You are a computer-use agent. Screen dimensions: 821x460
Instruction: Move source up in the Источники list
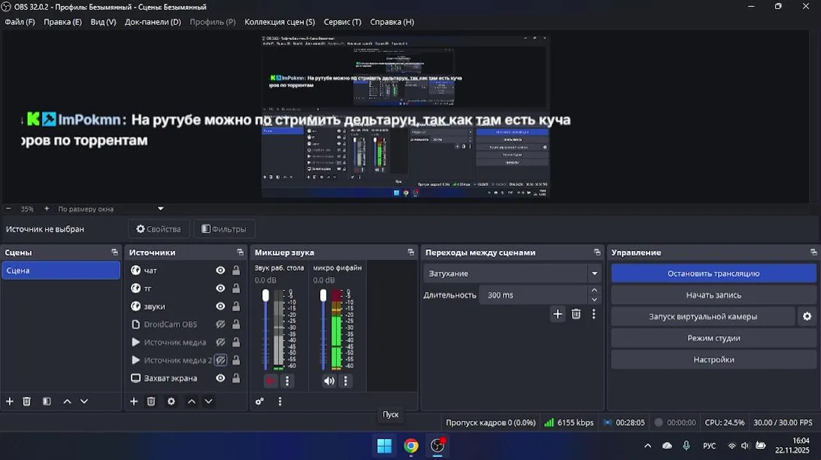tap(191, 401)
